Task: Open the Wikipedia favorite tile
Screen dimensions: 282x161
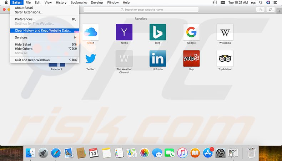Action: 225,32
